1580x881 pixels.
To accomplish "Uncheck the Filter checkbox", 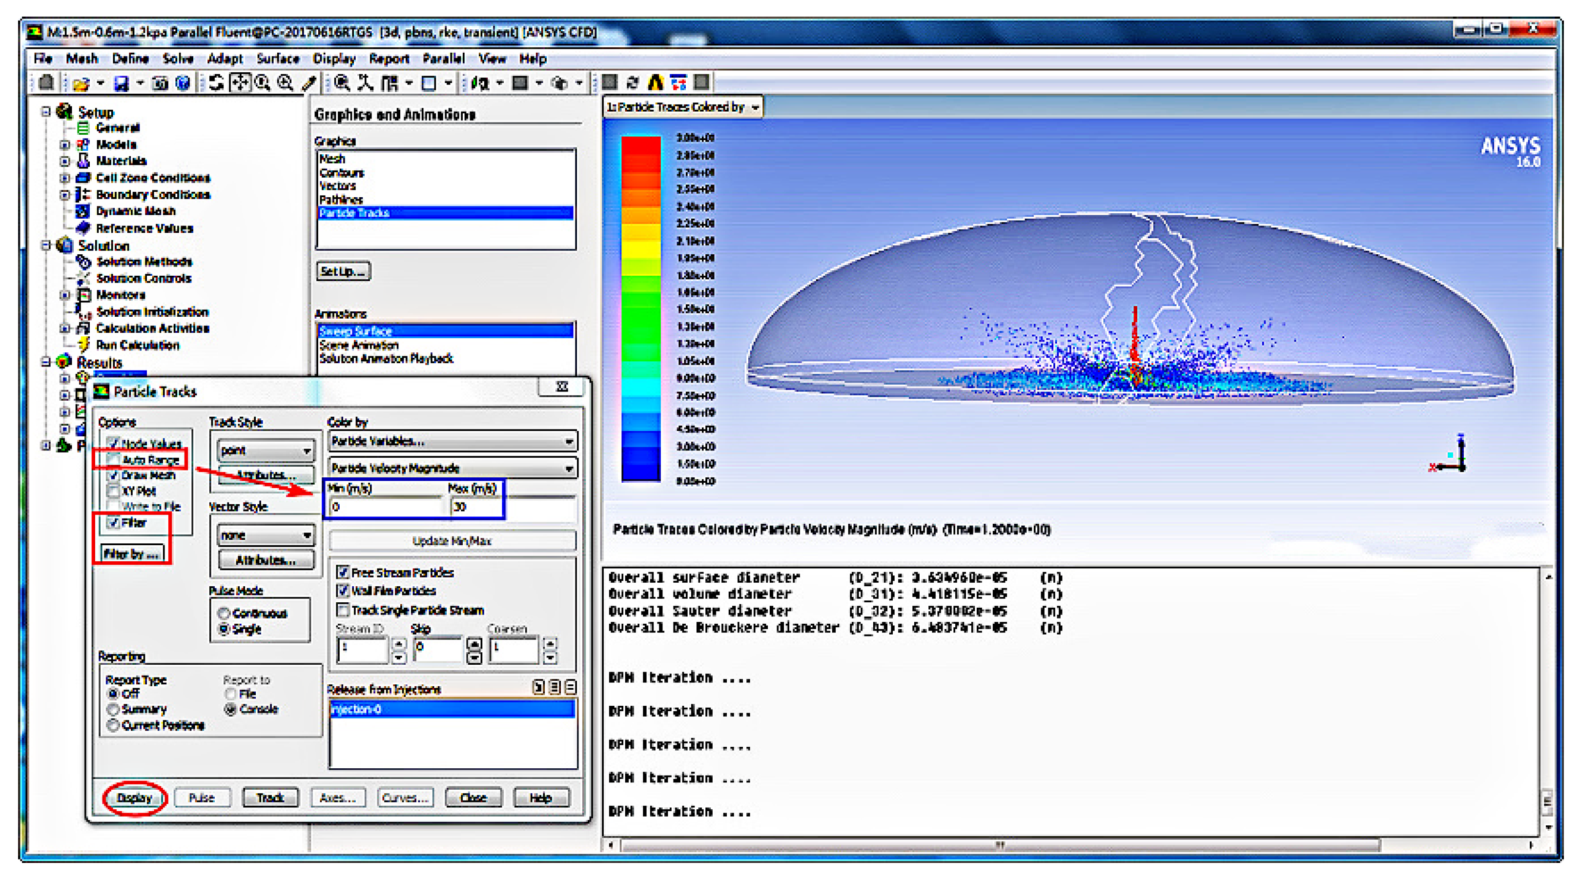I will (113, 522).
